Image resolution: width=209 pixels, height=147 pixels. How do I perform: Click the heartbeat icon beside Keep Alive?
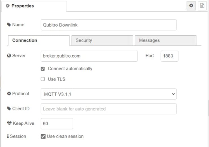pos(9,124)
